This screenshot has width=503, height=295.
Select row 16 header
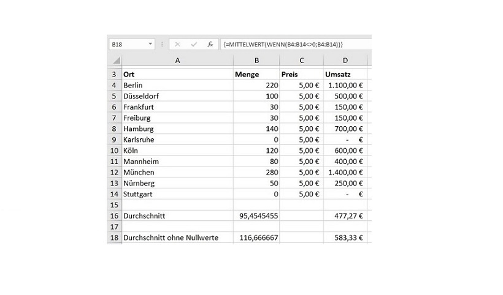coord(115,216)
